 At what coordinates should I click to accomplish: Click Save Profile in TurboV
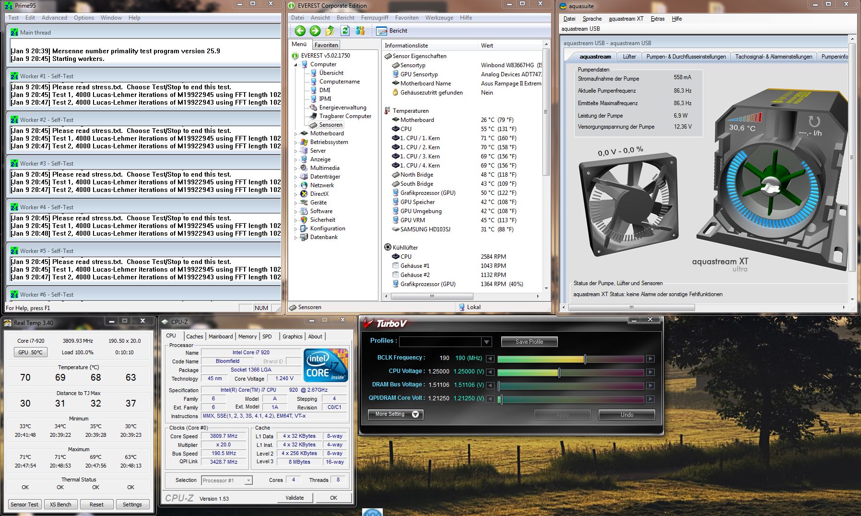pos(529,342)
